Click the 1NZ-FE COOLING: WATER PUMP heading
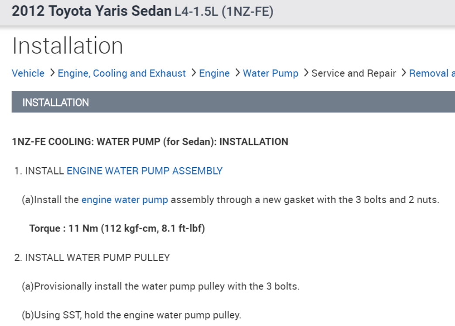The height and width of the screenshot is (326, 455). click(x=150, y=142)
